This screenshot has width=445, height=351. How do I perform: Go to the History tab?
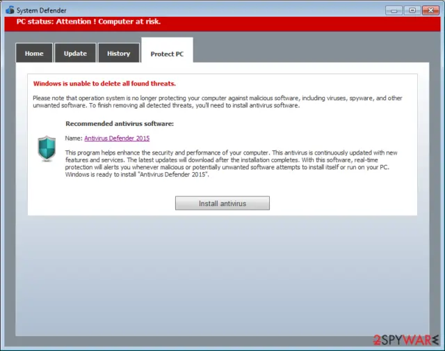point(119,53)
